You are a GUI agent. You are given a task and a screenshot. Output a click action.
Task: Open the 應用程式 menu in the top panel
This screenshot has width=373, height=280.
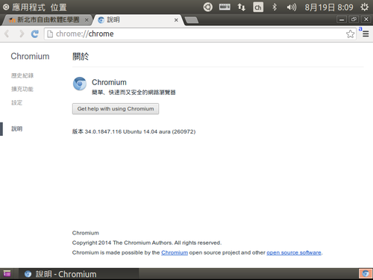[x=28, y=7]
